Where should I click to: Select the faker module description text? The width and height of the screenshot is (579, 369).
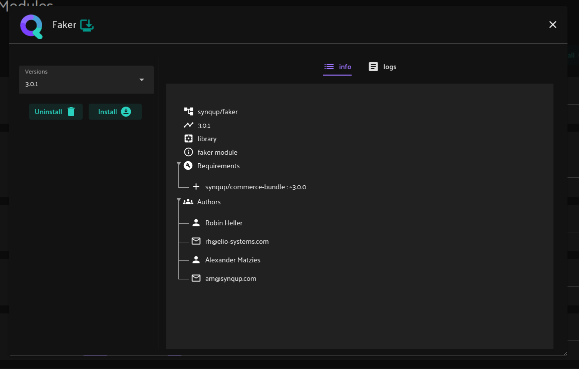click(217, 152)
